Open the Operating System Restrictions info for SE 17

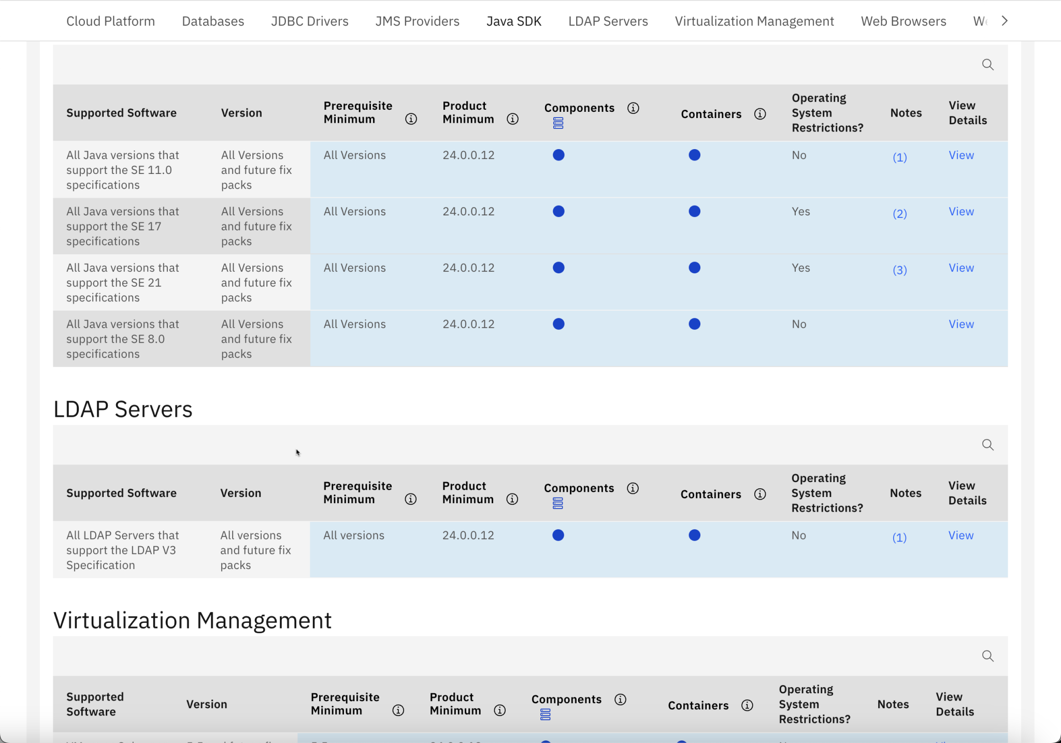click(x=800, y=211)
